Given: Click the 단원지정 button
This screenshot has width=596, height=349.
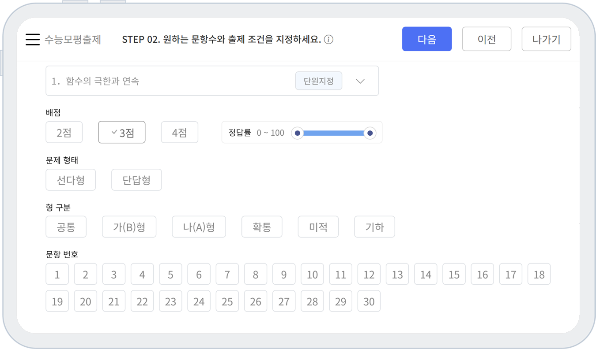Looking at the screenshot, I should pyautogui.click(x=318, y=81).
